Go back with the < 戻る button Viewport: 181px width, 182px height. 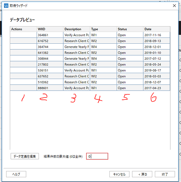pyautogui.click(x=142, y=174)
